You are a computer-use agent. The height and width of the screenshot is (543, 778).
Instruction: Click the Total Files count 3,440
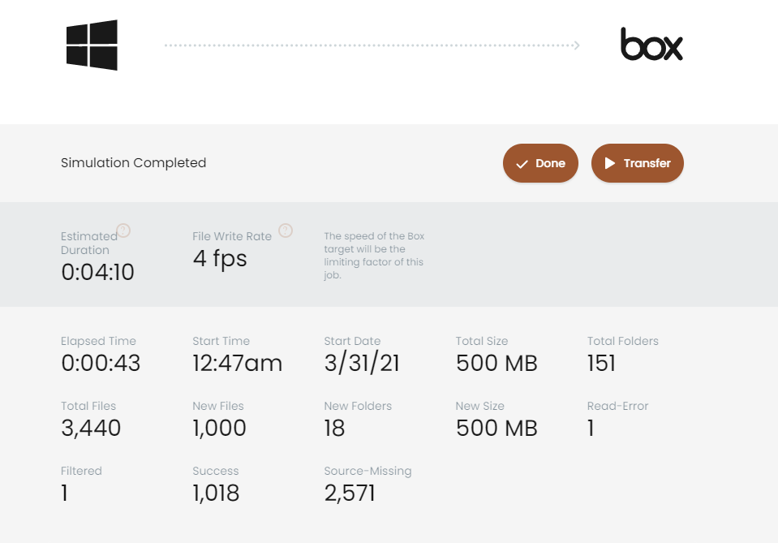(91, 428)
